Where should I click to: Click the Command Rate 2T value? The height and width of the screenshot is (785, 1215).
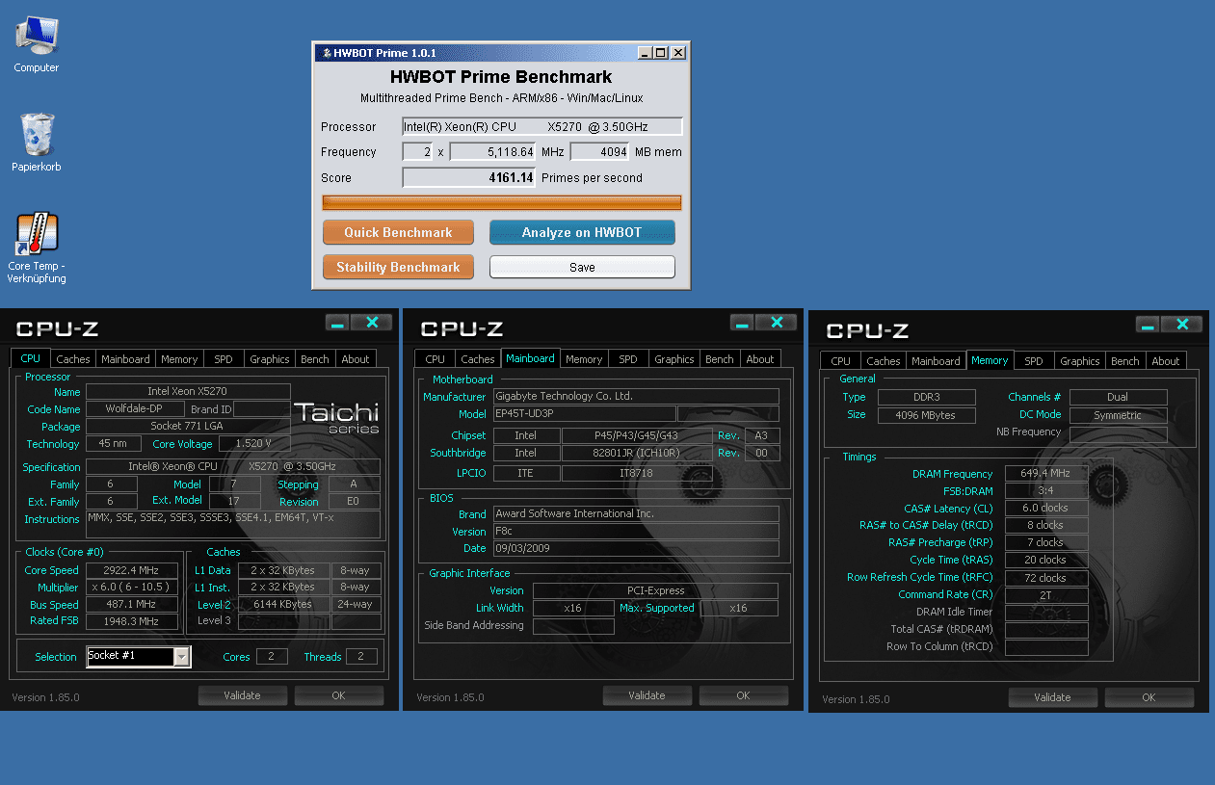click(x=1046, y=594)
